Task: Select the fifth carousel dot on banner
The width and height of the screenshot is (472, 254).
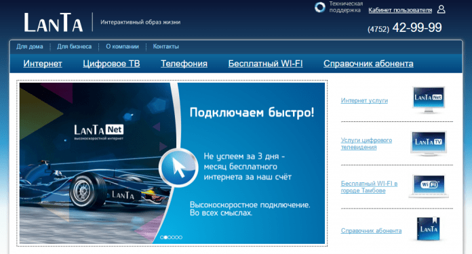Action: [177, 238]
